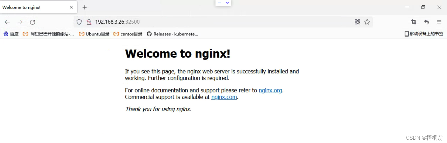Screen dimensions: 447x143
Task: Click the insecure connection padlock icon
Action: coord(89,22)
